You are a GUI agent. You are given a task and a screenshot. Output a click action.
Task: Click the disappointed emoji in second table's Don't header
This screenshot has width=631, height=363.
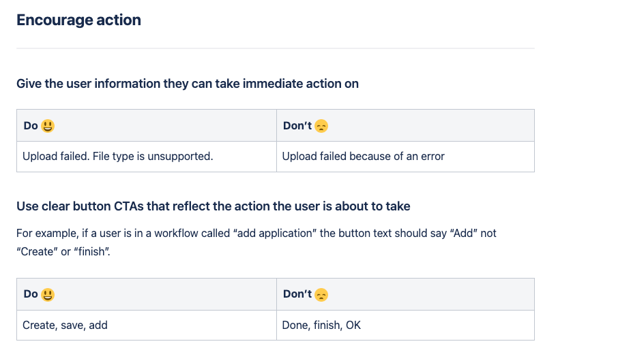(321, 294)
